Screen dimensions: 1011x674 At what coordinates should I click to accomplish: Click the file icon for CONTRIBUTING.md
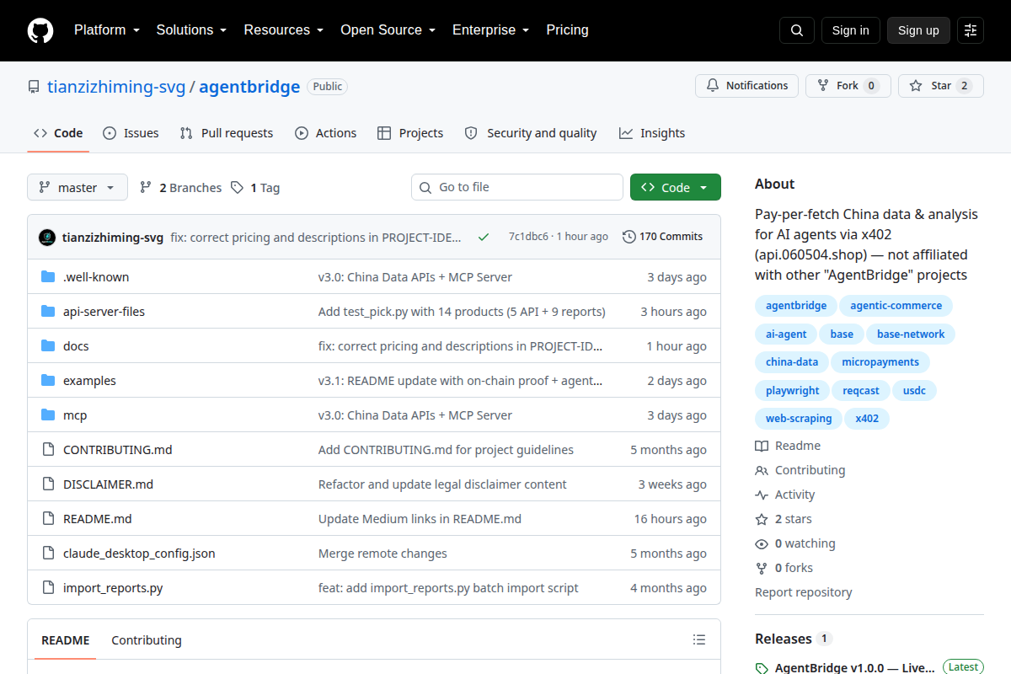click(48, 450)
